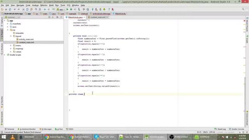This screenshot has height=140, width=249.
Task: Toggle the Favorites tool window button
Action: point(2,102)
